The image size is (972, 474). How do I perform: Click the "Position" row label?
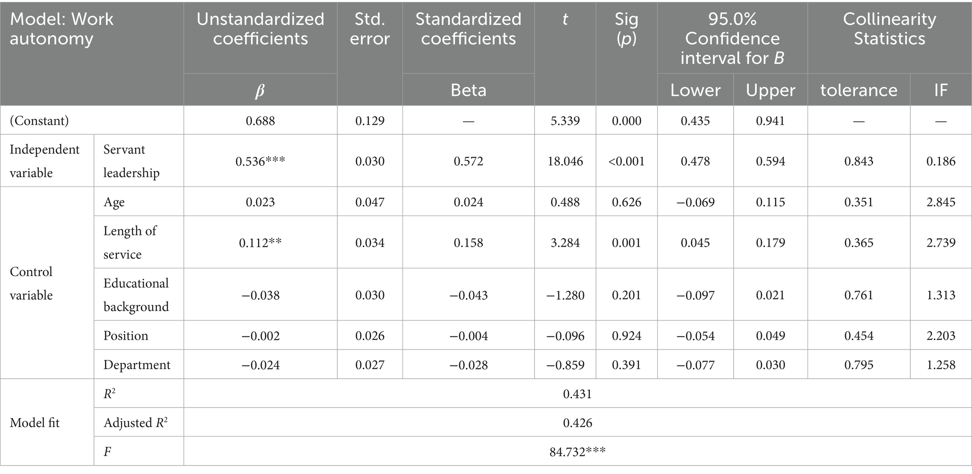(x=125, y=335)
